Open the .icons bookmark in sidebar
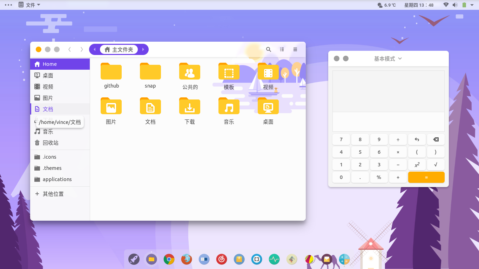Screen dimensions: 479x269 click(60, 157)
